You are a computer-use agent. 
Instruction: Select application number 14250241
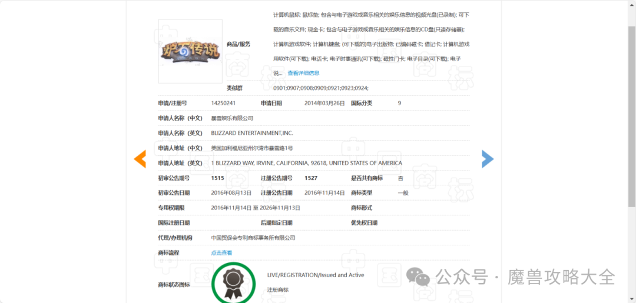(x=223, y=104)
